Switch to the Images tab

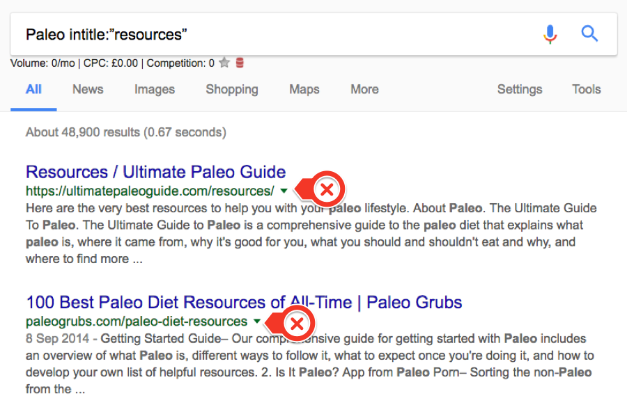click(x=155, y=89)
